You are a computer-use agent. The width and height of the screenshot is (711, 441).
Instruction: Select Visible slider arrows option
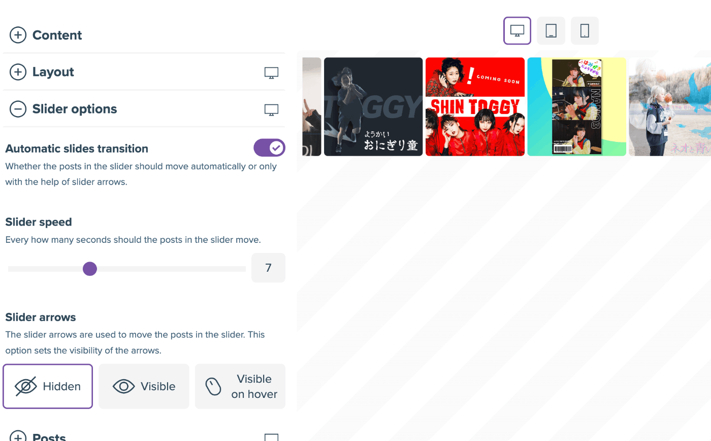(144, 386)
